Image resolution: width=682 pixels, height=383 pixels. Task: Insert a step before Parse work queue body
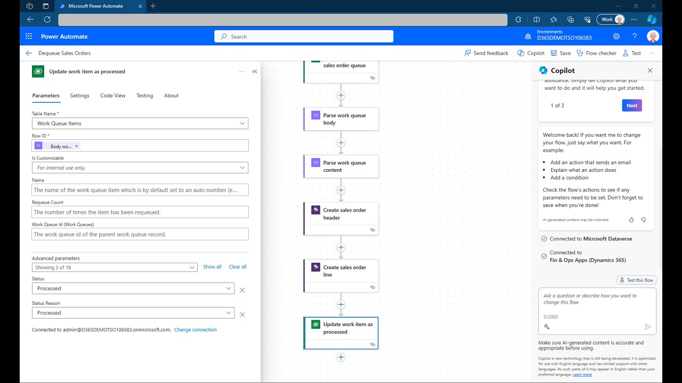coord(341,95)
